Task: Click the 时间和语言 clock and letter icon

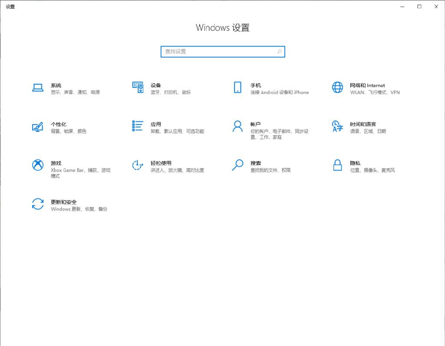Action: tap(337, 126)
